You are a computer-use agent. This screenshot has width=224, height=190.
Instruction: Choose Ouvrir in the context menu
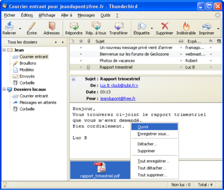[143, 127]
